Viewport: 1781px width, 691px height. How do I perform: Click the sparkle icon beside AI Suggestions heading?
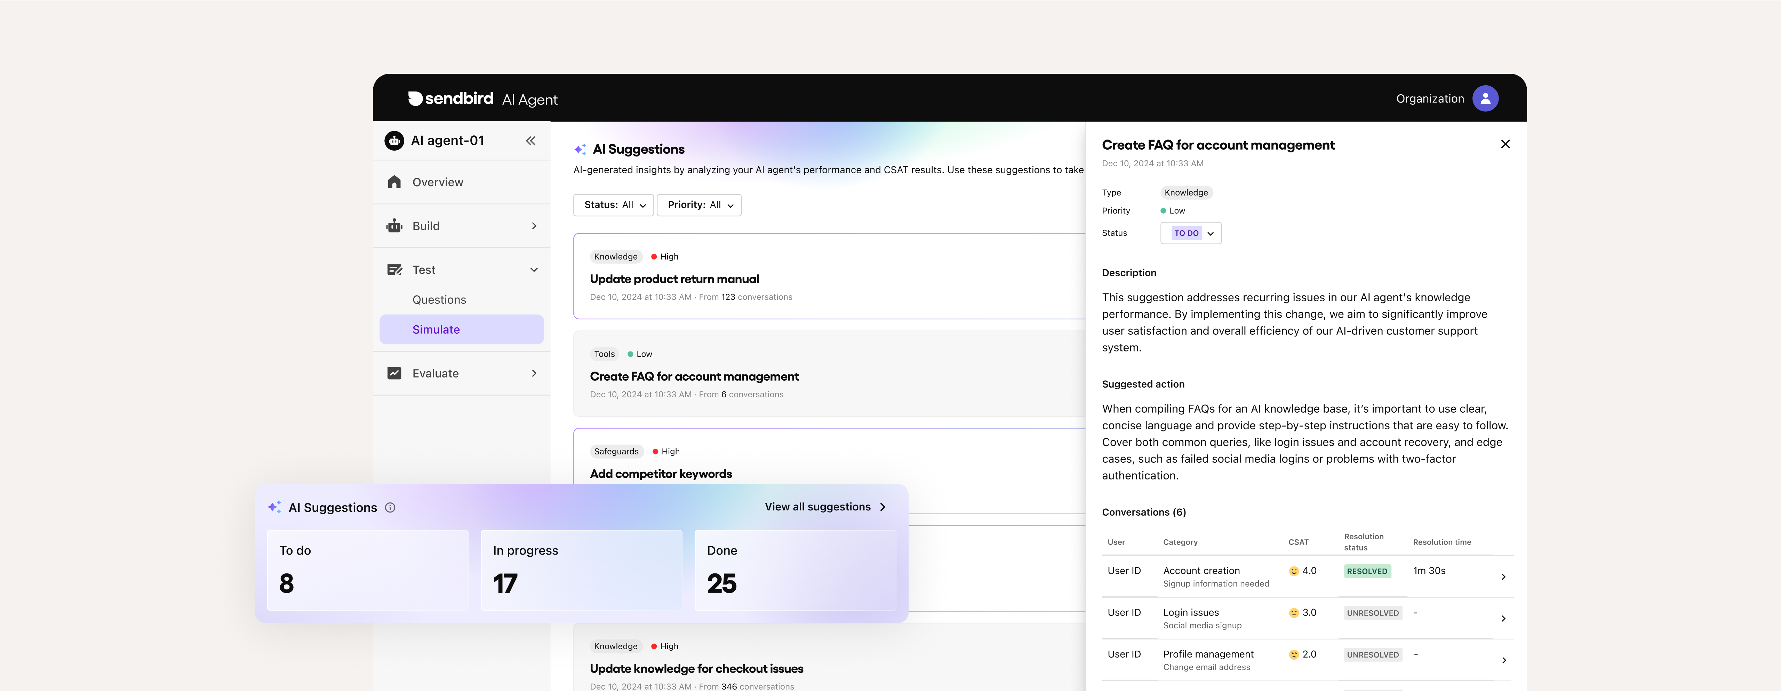[580, 149]
